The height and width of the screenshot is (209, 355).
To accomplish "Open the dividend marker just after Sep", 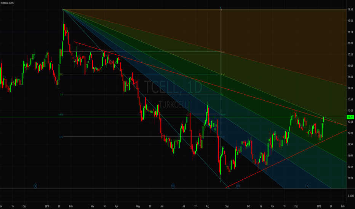I will 238,186.
